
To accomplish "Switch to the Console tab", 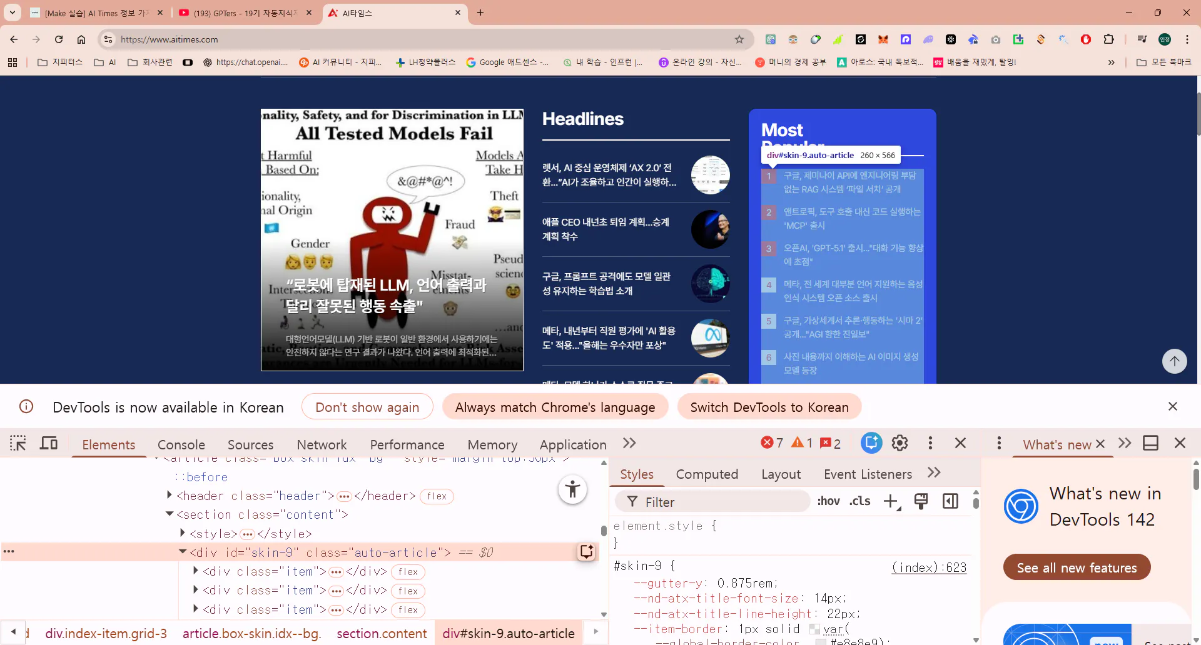I will point(181,444).
